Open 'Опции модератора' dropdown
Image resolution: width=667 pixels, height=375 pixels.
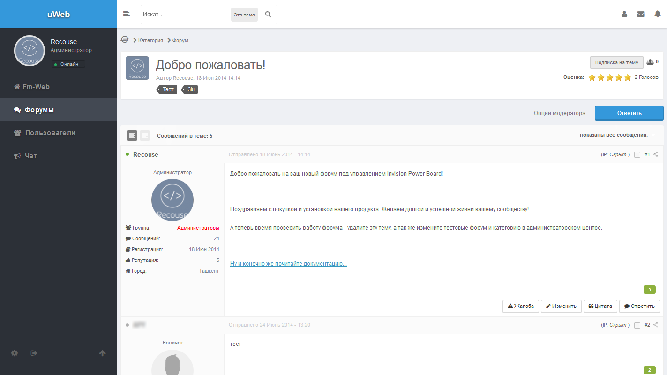click(559, 113)
